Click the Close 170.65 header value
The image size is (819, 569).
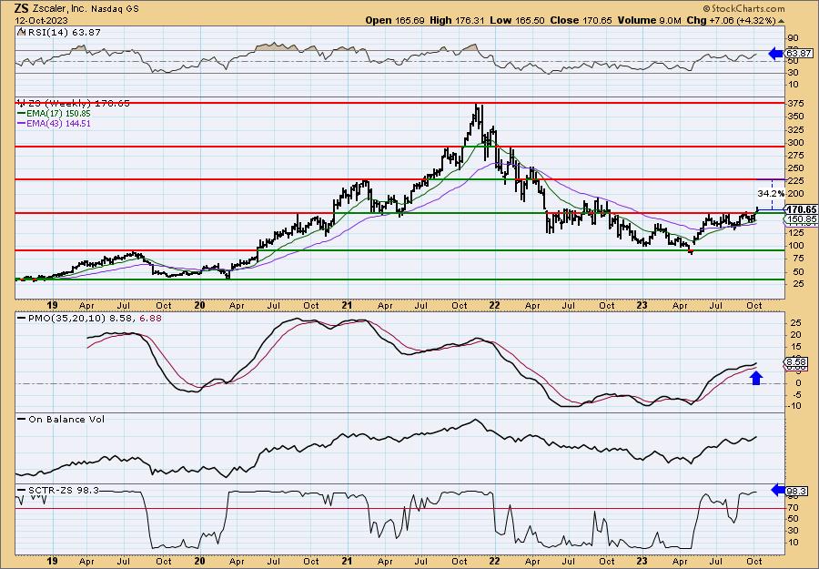(x=581, y=20)
